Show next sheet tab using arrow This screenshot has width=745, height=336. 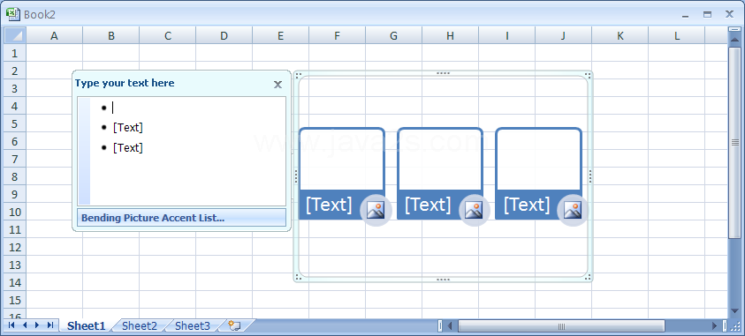coord(37,325)
